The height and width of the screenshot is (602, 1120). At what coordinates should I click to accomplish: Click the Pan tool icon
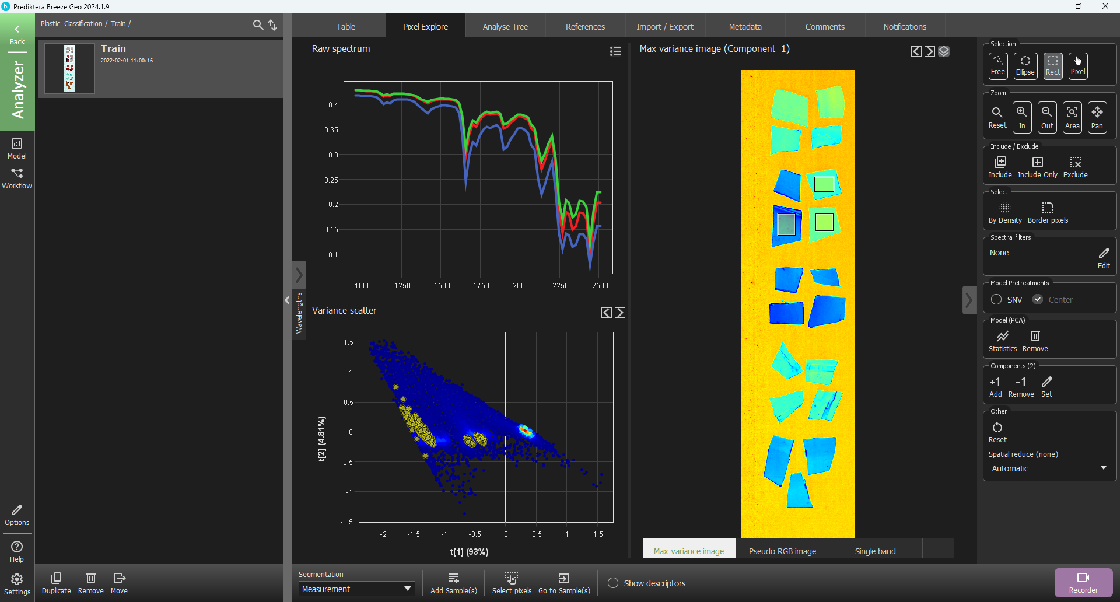(1097, 117)
